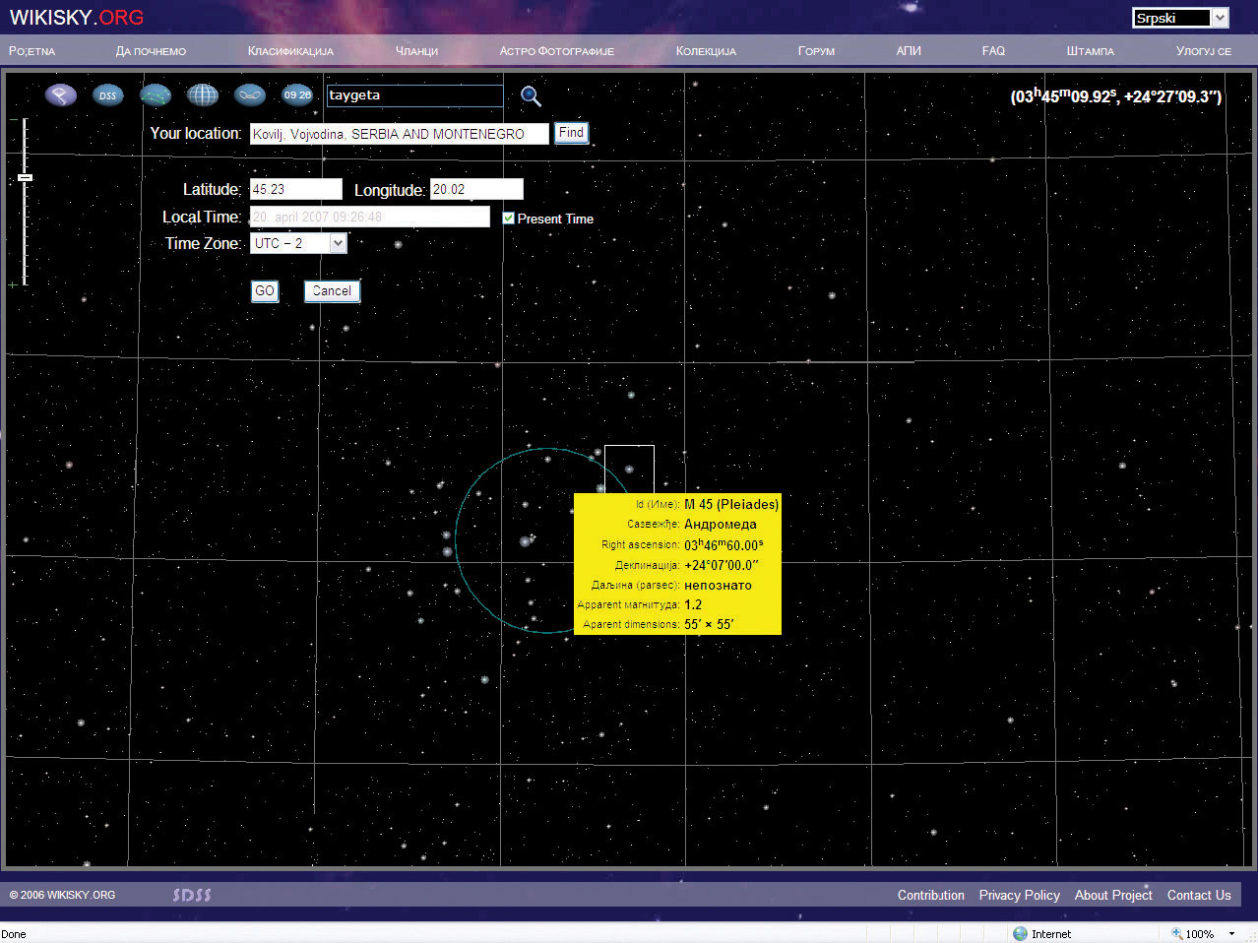Click the Local Time field

pyautogui.click(x=370, y=217)
